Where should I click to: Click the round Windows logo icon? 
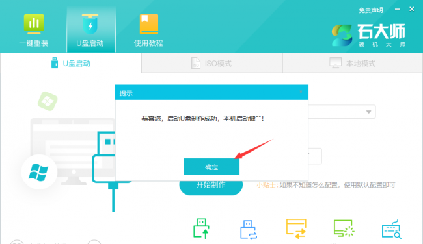[38, 171]
